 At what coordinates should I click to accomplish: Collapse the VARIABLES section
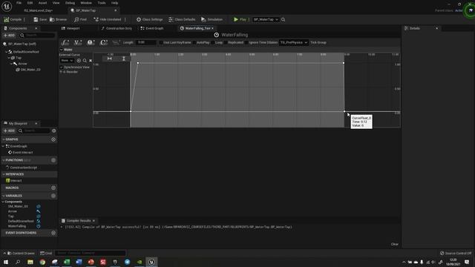[4, 196]
